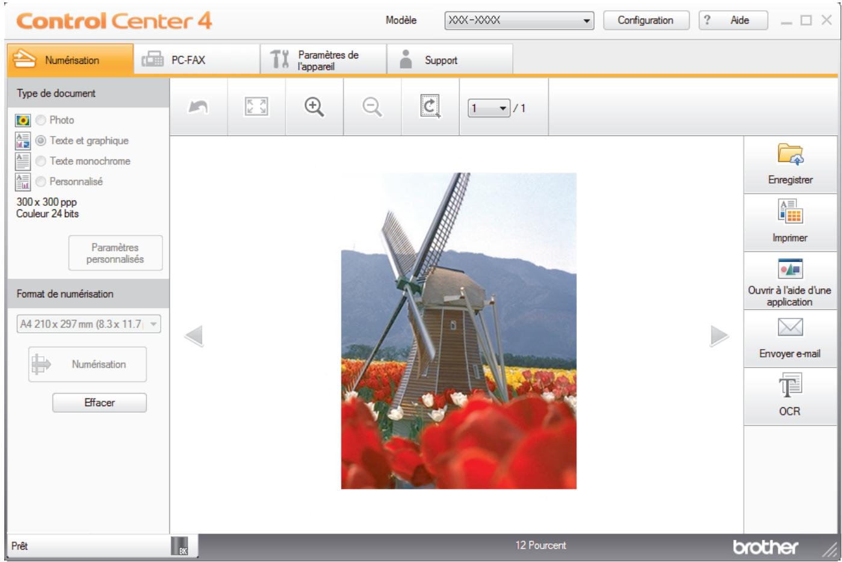Screen dimensions: 842x562
Task: Click the window resize grip
Action: [830, 549]
